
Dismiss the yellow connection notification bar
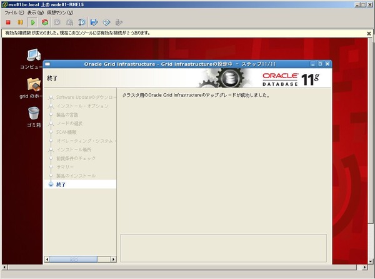369,34
